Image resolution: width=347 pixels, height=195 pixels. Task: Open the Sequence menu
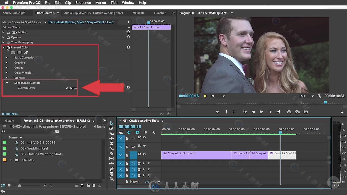coord(83,3)
